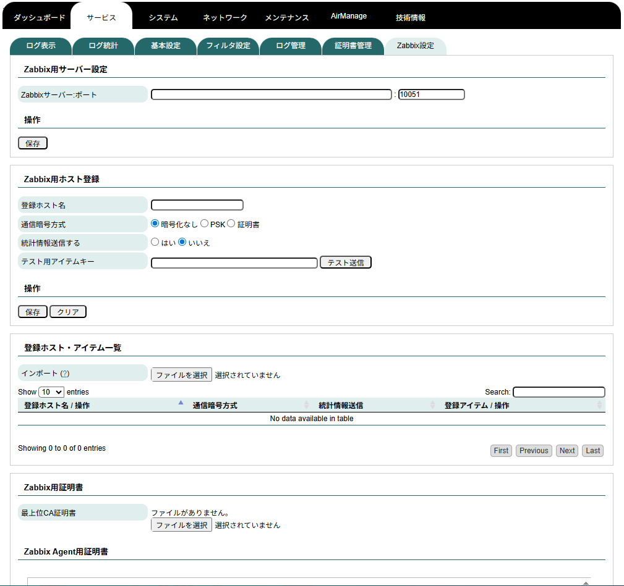This screenshot has height=586, width=624.
Task: Sort the 登録ホスト名 column using its arrow
Action: (181, 401)
